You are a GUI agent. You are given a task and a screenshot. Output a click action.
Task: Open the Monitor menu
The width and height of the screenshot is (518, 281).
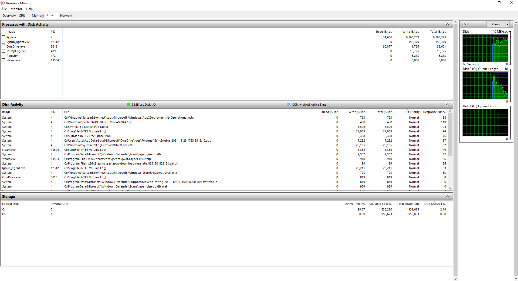point(16,9)
